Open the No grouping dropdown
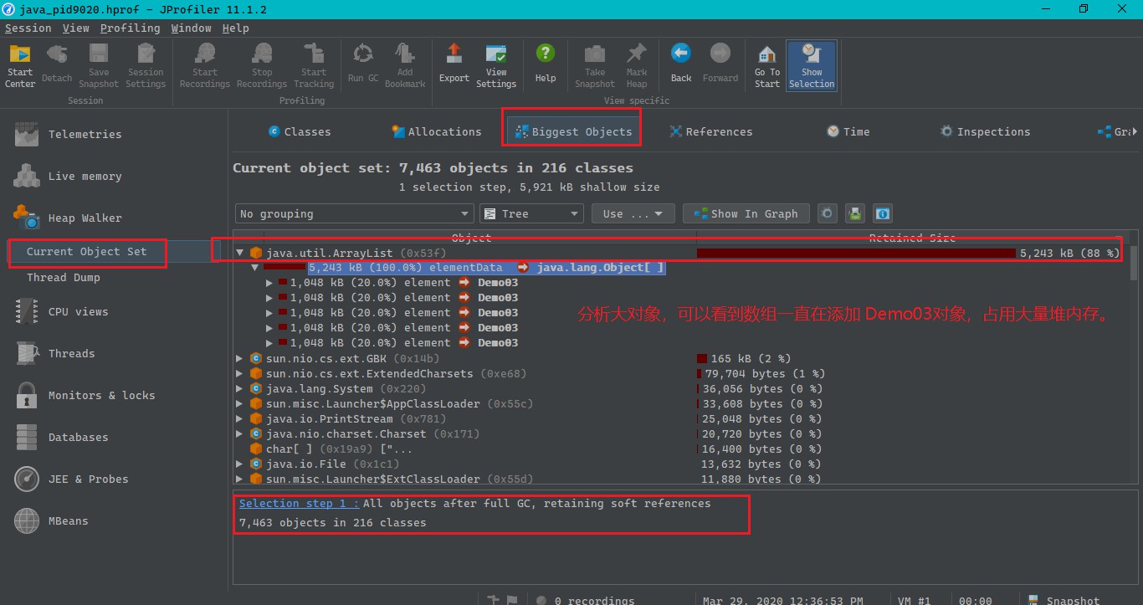The width and height of the screenshot is (1143, 605). pyautogui.click(x=354, y=213)
